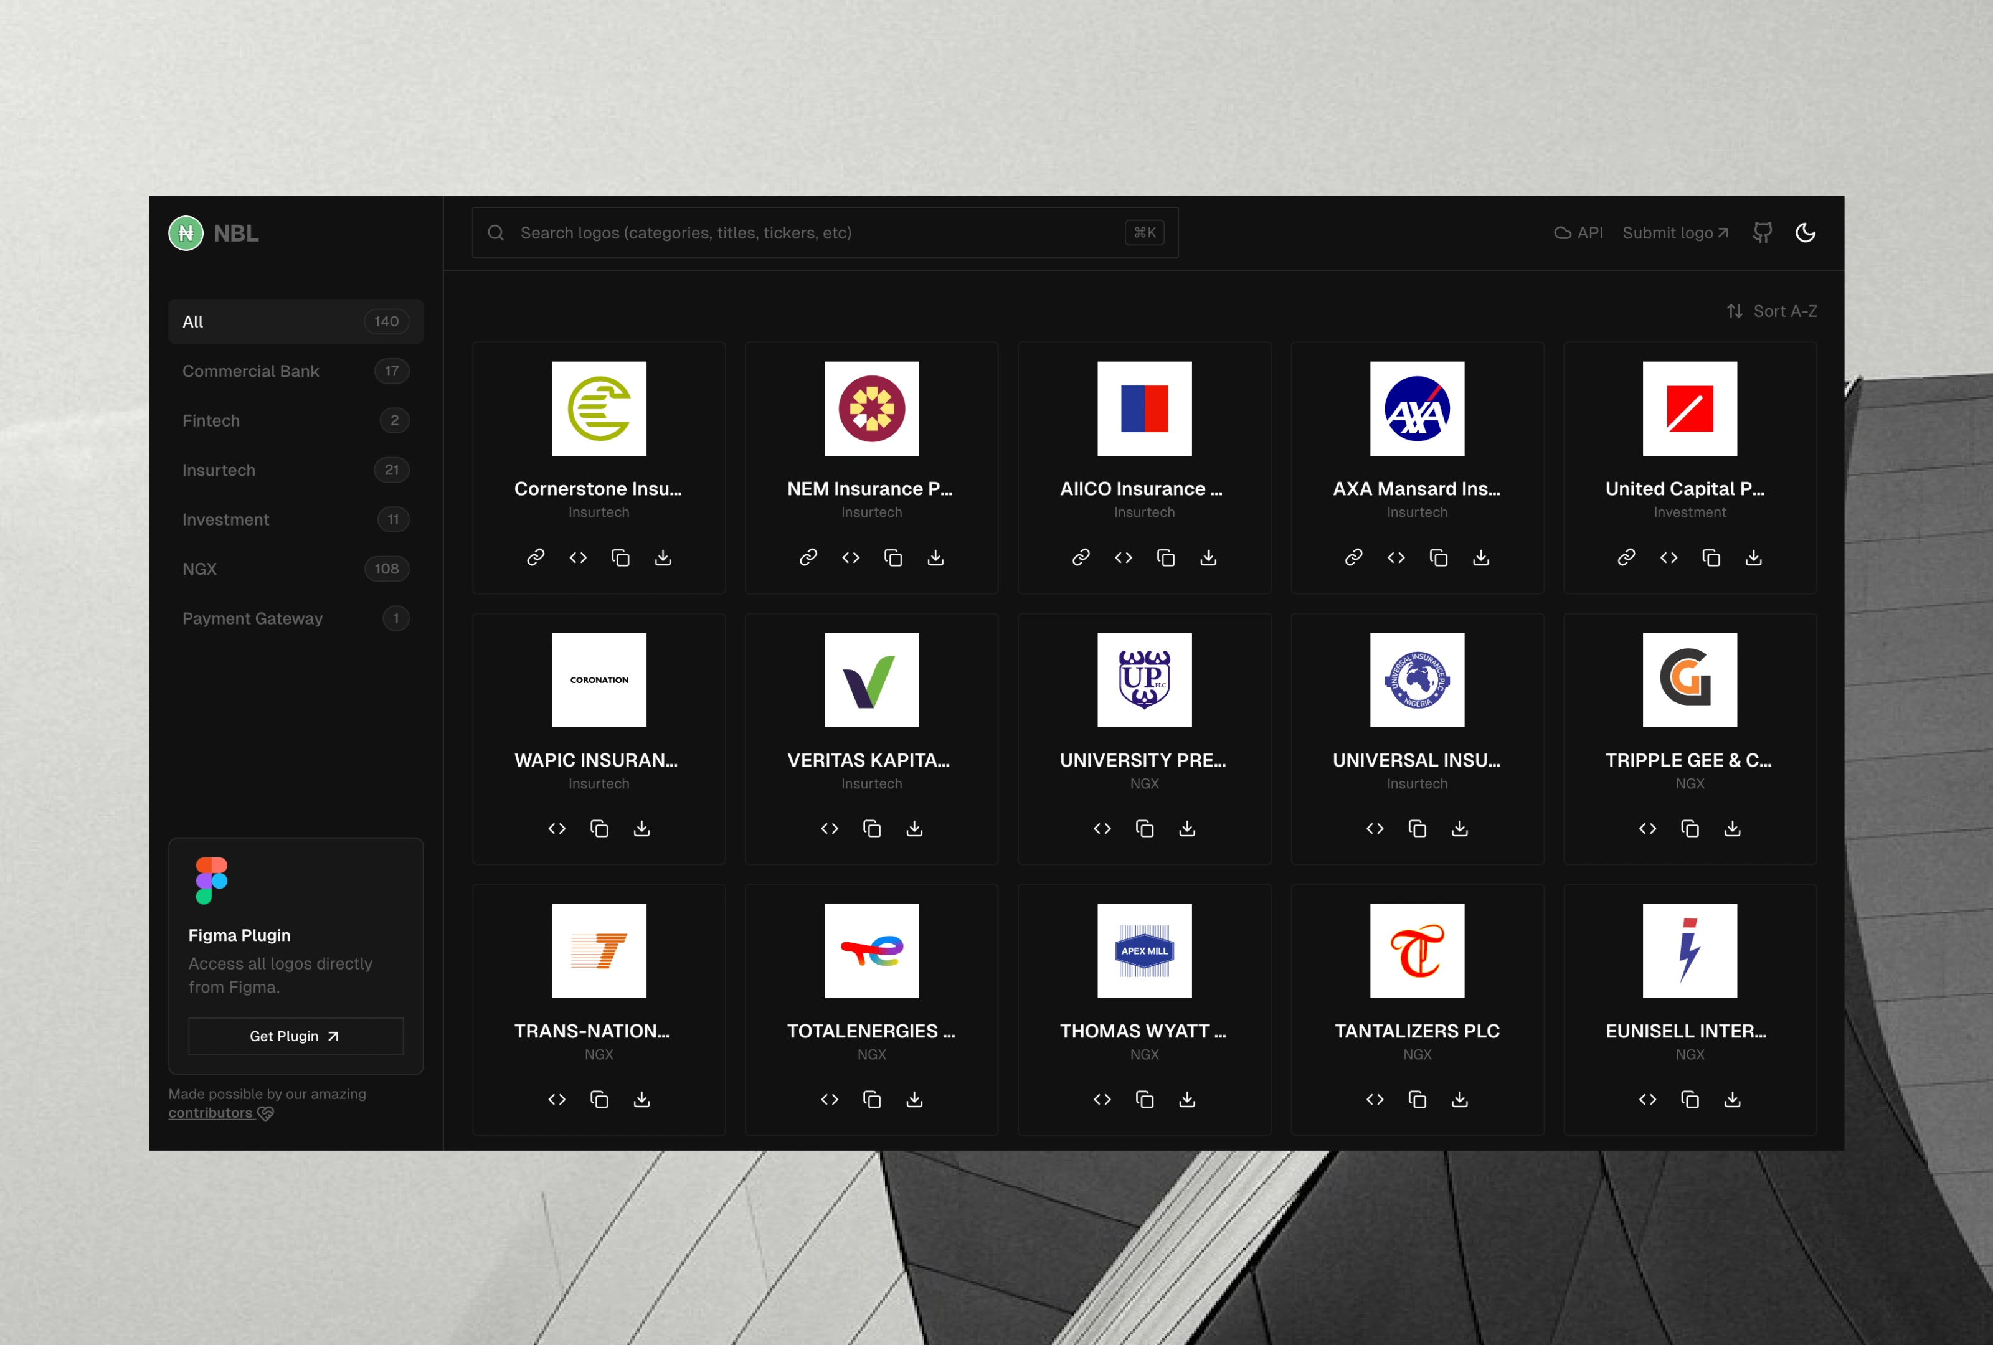Toggle dark mode moon icon
This screenshot has height=1345, width=1993.
pos(1805,233)
